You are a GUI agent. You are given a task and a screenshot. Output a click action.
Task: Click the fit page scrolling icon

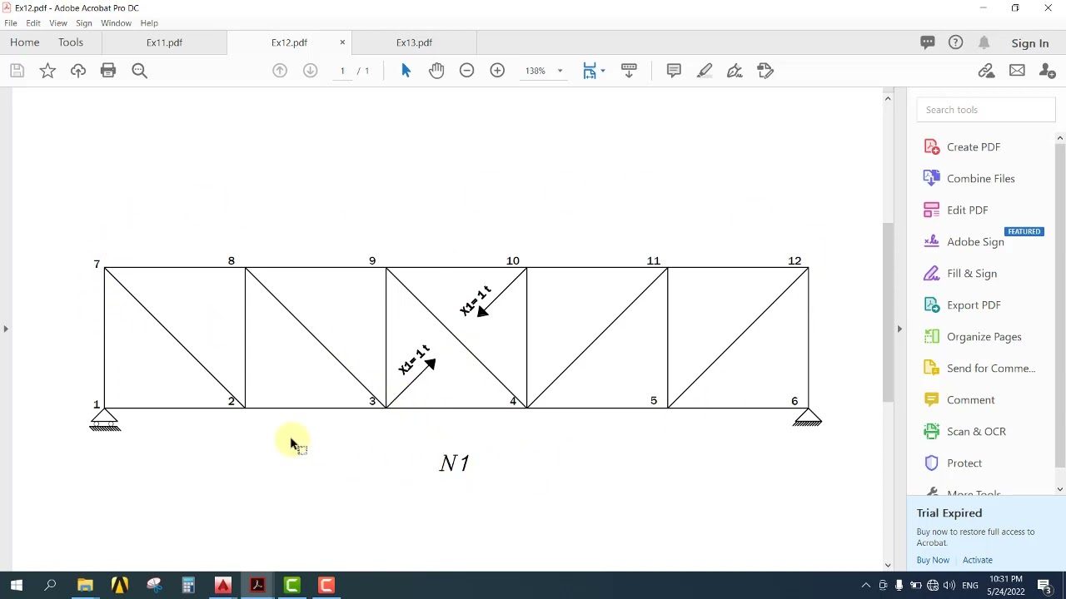(590, 71)
